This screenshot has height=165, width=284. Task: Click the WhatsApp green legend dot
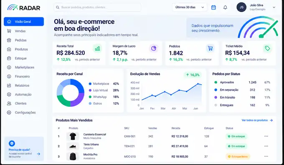(x=90, y=97)
